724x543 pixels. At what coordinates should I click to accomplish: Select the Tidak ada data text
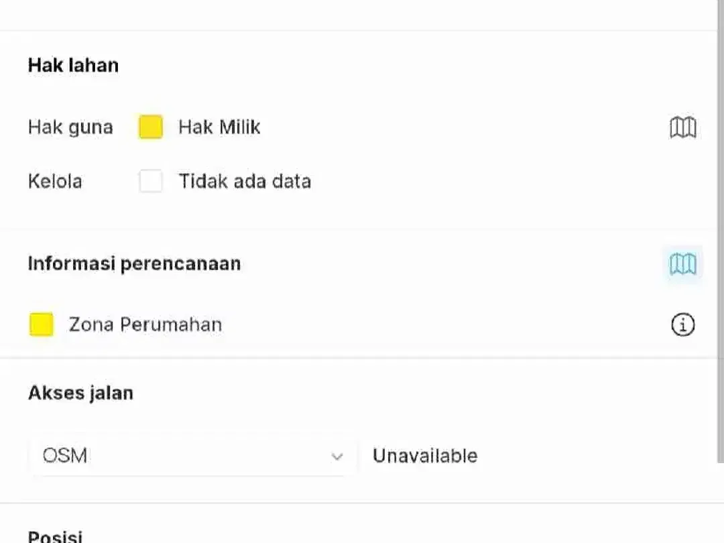[245, 181]
